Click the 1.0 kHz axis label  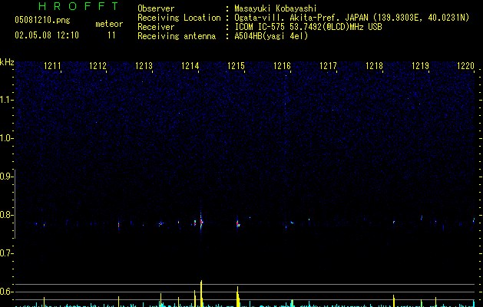[6, 138]
